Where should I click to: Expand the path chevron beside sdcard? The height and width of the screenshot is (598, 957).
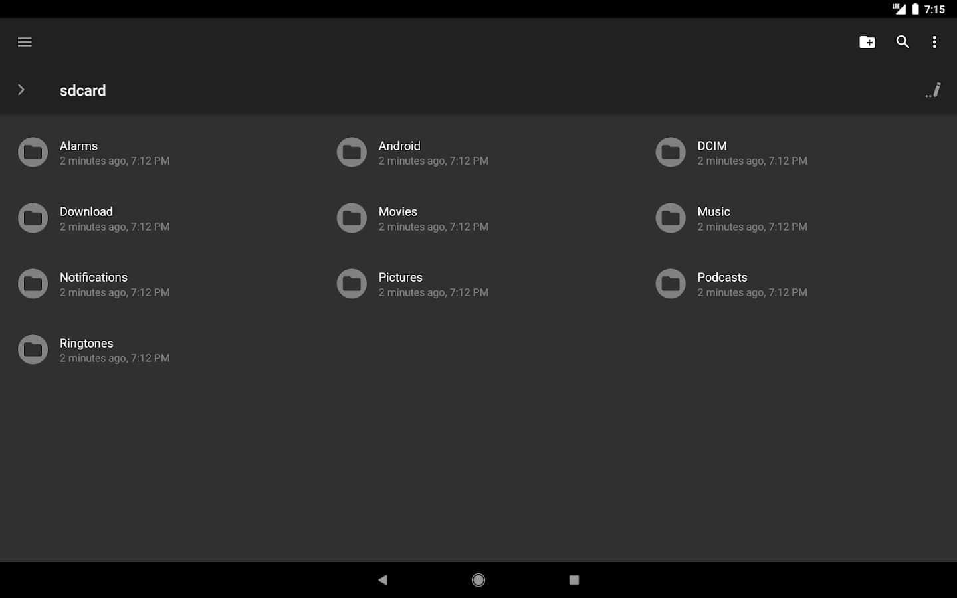[21, 90]
